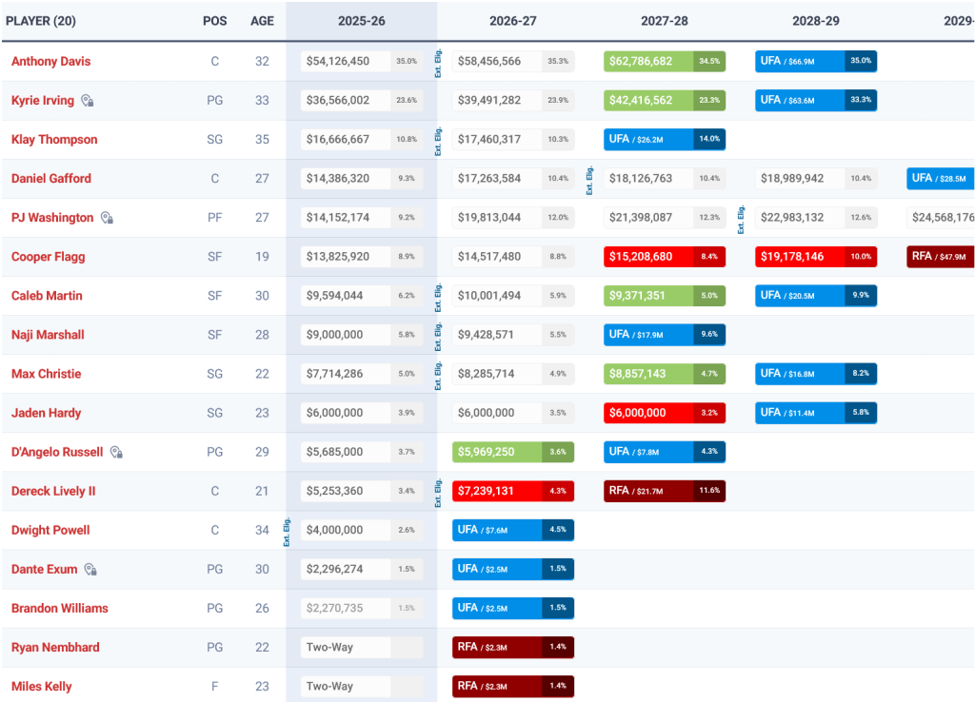Click the tag icon next to Dante Exum
This screenshot has height=702, width=975.
click(90, 570)
